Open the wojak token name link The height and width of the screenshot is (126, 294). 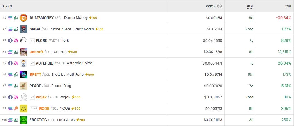click(41, 97)
